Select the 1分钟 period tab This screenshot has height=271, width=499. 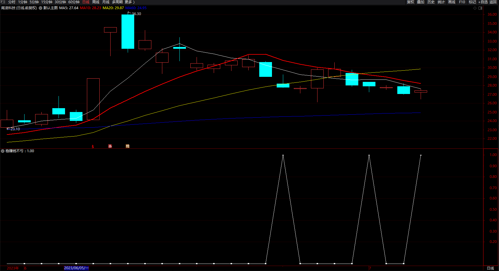22,2
